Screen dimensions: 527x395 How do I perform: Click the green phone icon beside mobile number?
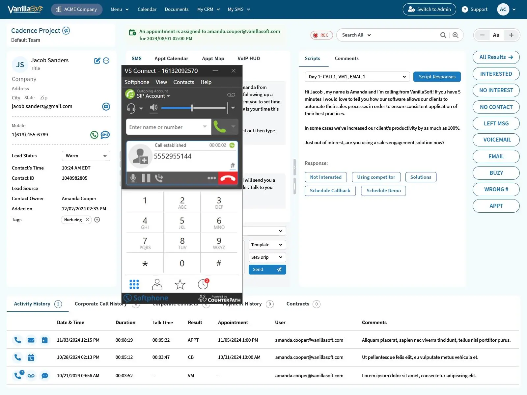(94, 135)
